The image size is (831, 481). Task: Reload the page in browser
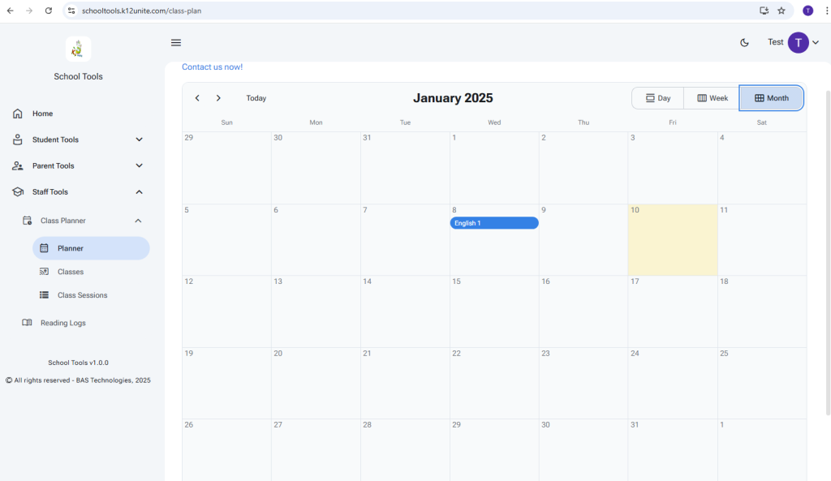[49, 11]
